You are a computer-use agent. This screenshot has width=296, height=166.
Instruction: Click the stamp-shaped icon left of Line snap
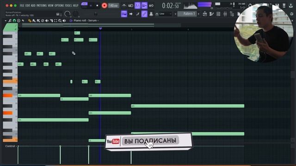pyautogui.click(x=151, y=14)
